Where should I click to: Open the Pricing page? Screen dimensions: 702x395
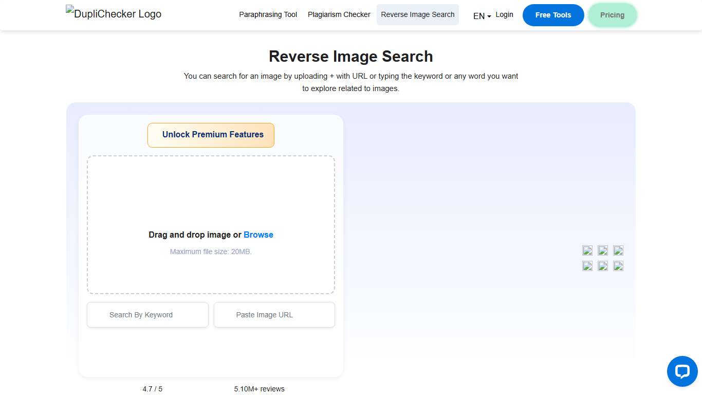pos(612,15)
